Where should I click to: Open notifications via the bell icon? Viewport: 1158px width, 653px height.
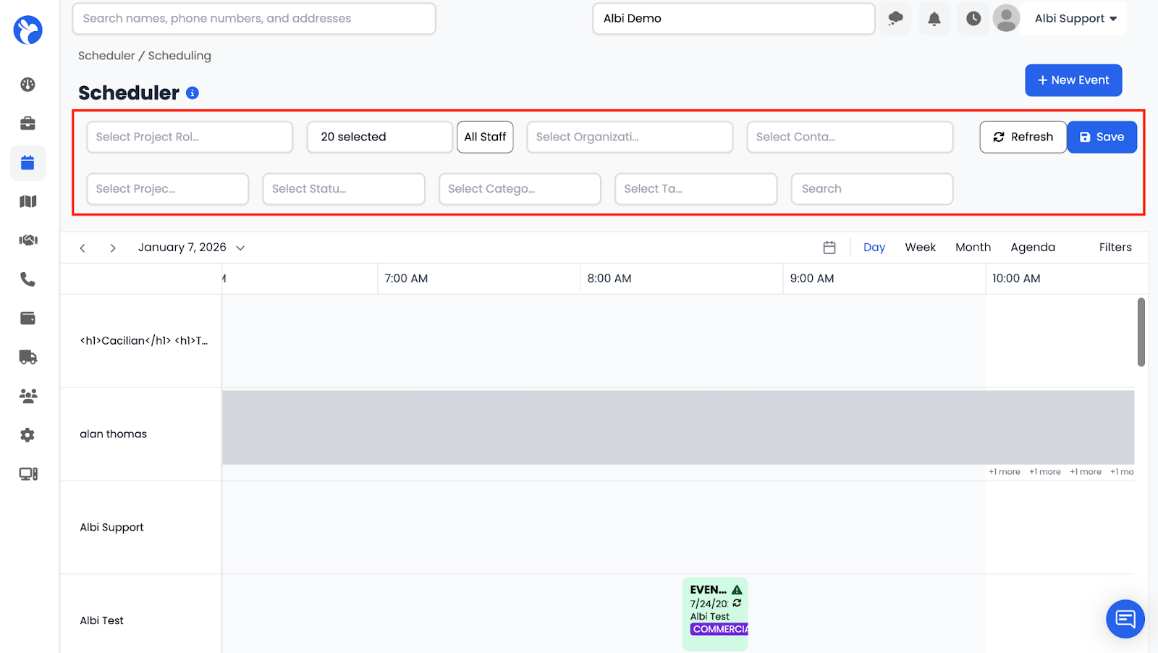coord(934,19)
